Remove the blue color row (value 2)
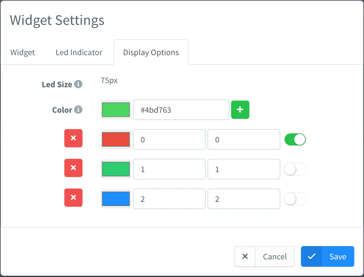This screenshot has height=277, width=364. point(73,198)
